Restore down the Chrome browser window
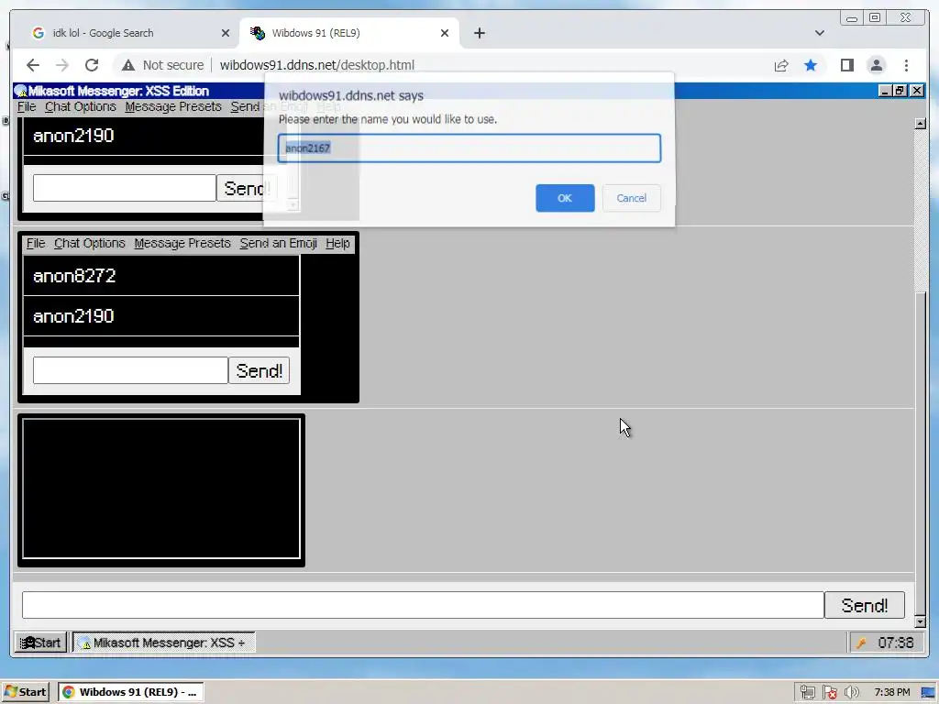939x704 pixels. tap(874, 18)
